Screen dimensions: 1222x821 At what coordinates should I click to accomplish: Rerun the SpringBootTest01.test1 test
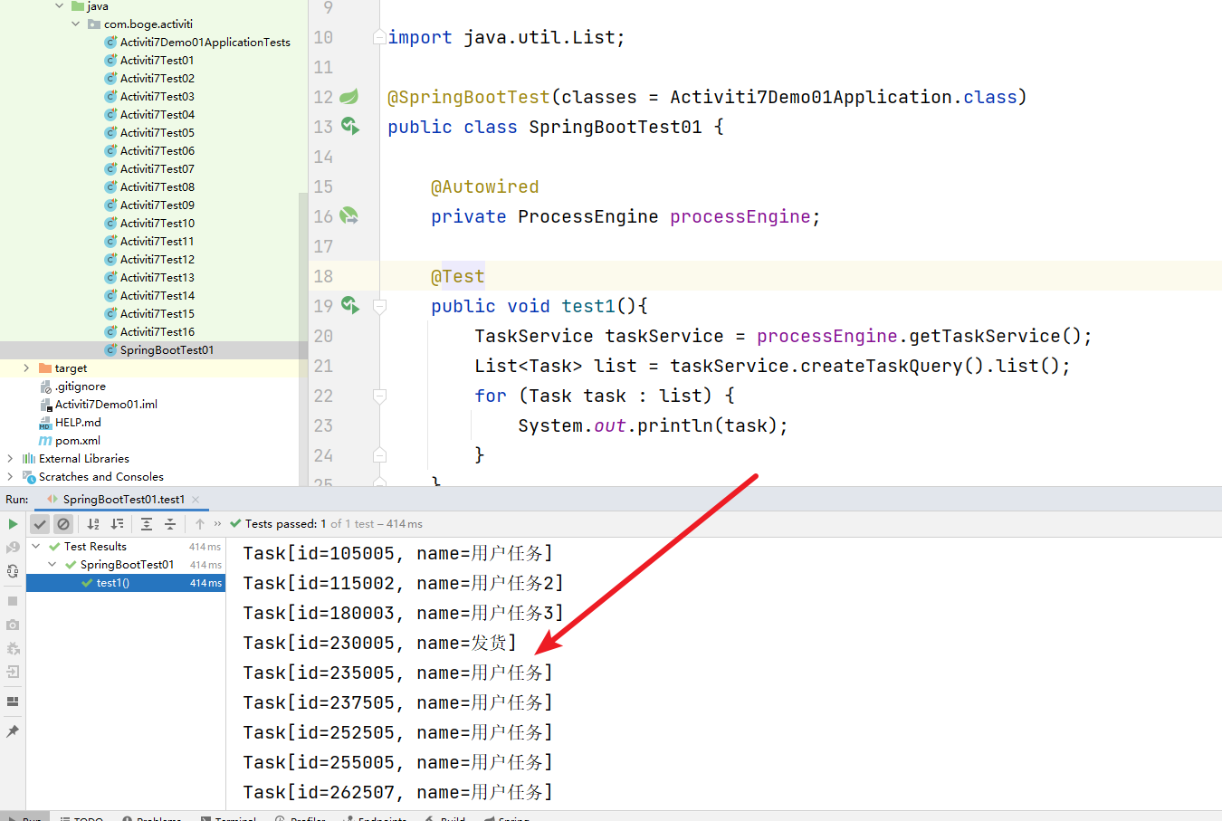pyautogui.click(x=13, y=524)
